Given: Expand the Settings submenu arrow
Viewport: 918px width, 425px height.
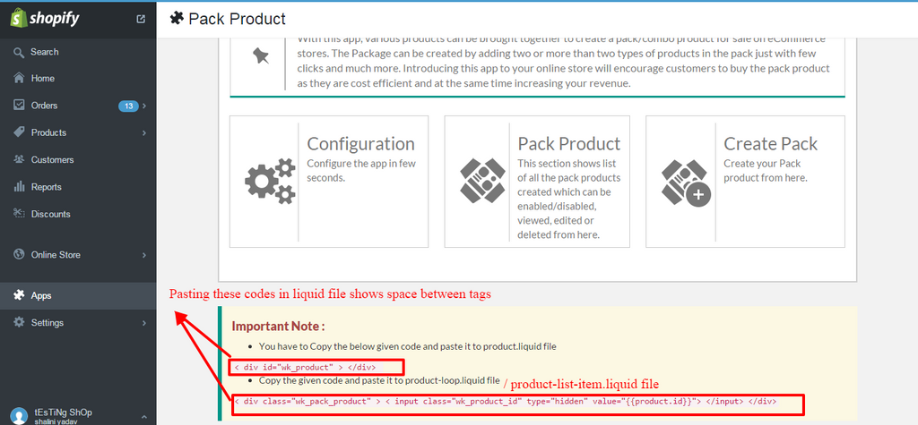Looking at the screenshot, I should (144, 323).
